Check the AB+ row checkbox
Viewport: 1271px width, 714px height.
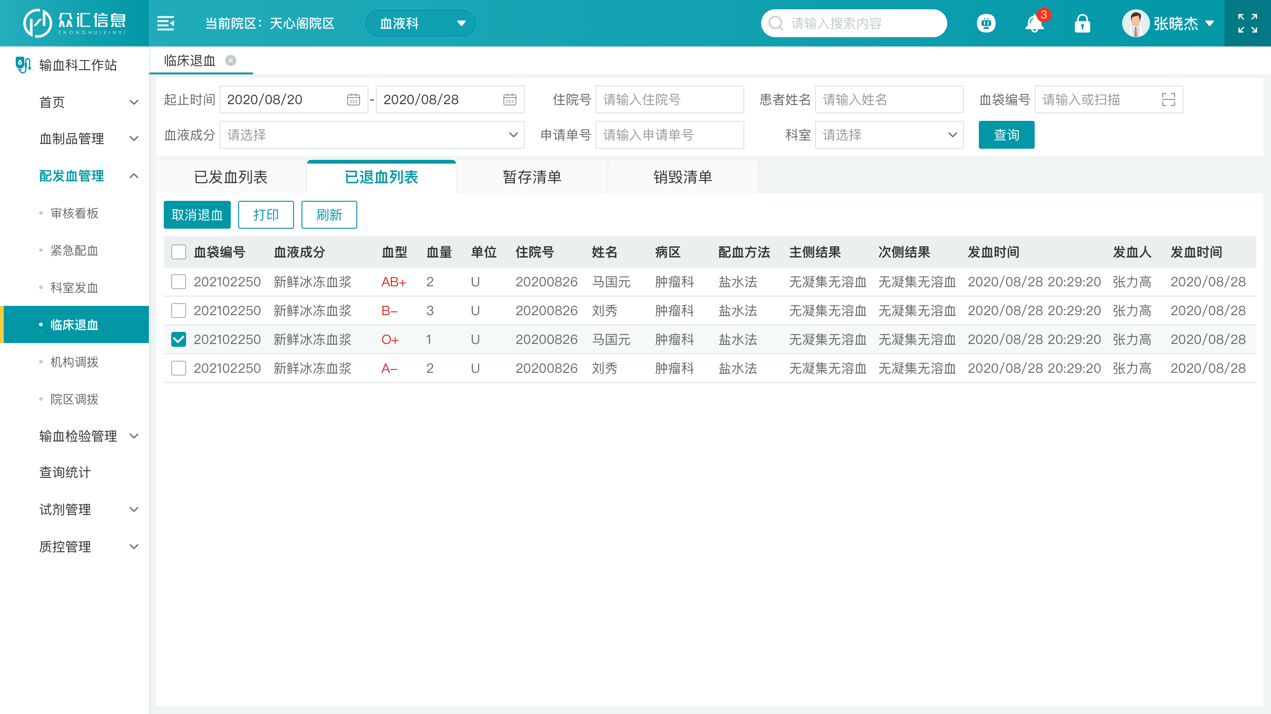[179, 282]
